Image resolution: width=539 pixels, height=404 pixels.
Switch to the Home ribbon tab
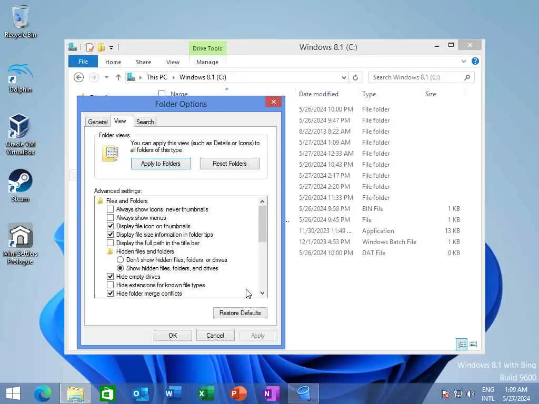pyautogui.click(x=113, y=62)
